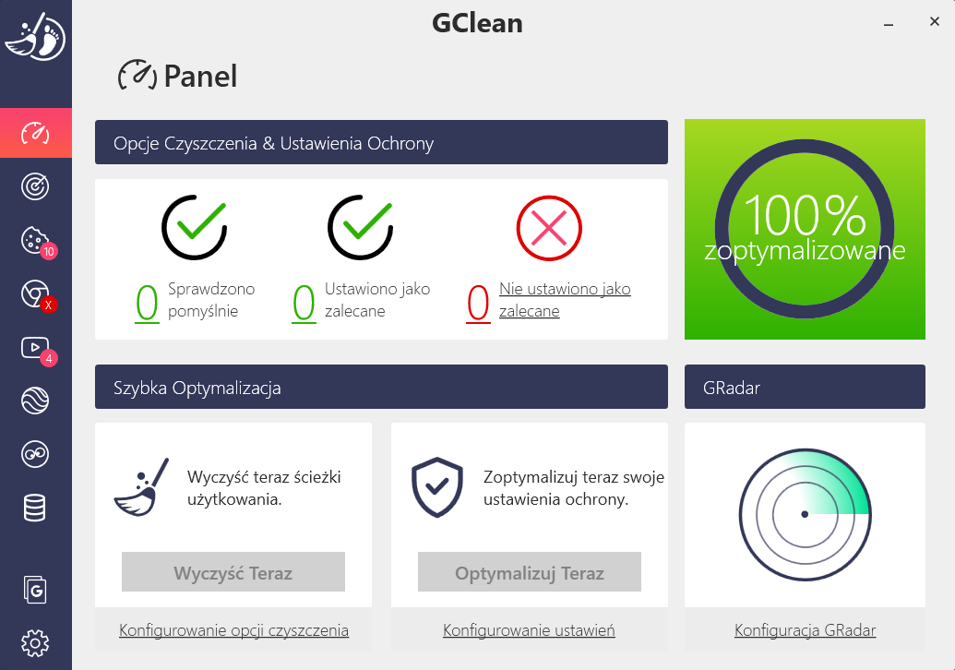Open Konfigurowanie opcji czyszczenia link

(x=233, y=629)
